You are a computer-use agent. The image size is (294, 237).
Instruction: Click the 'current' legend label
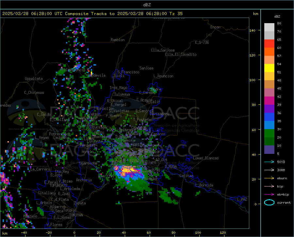pyautogui.click(x=284, y=202)
